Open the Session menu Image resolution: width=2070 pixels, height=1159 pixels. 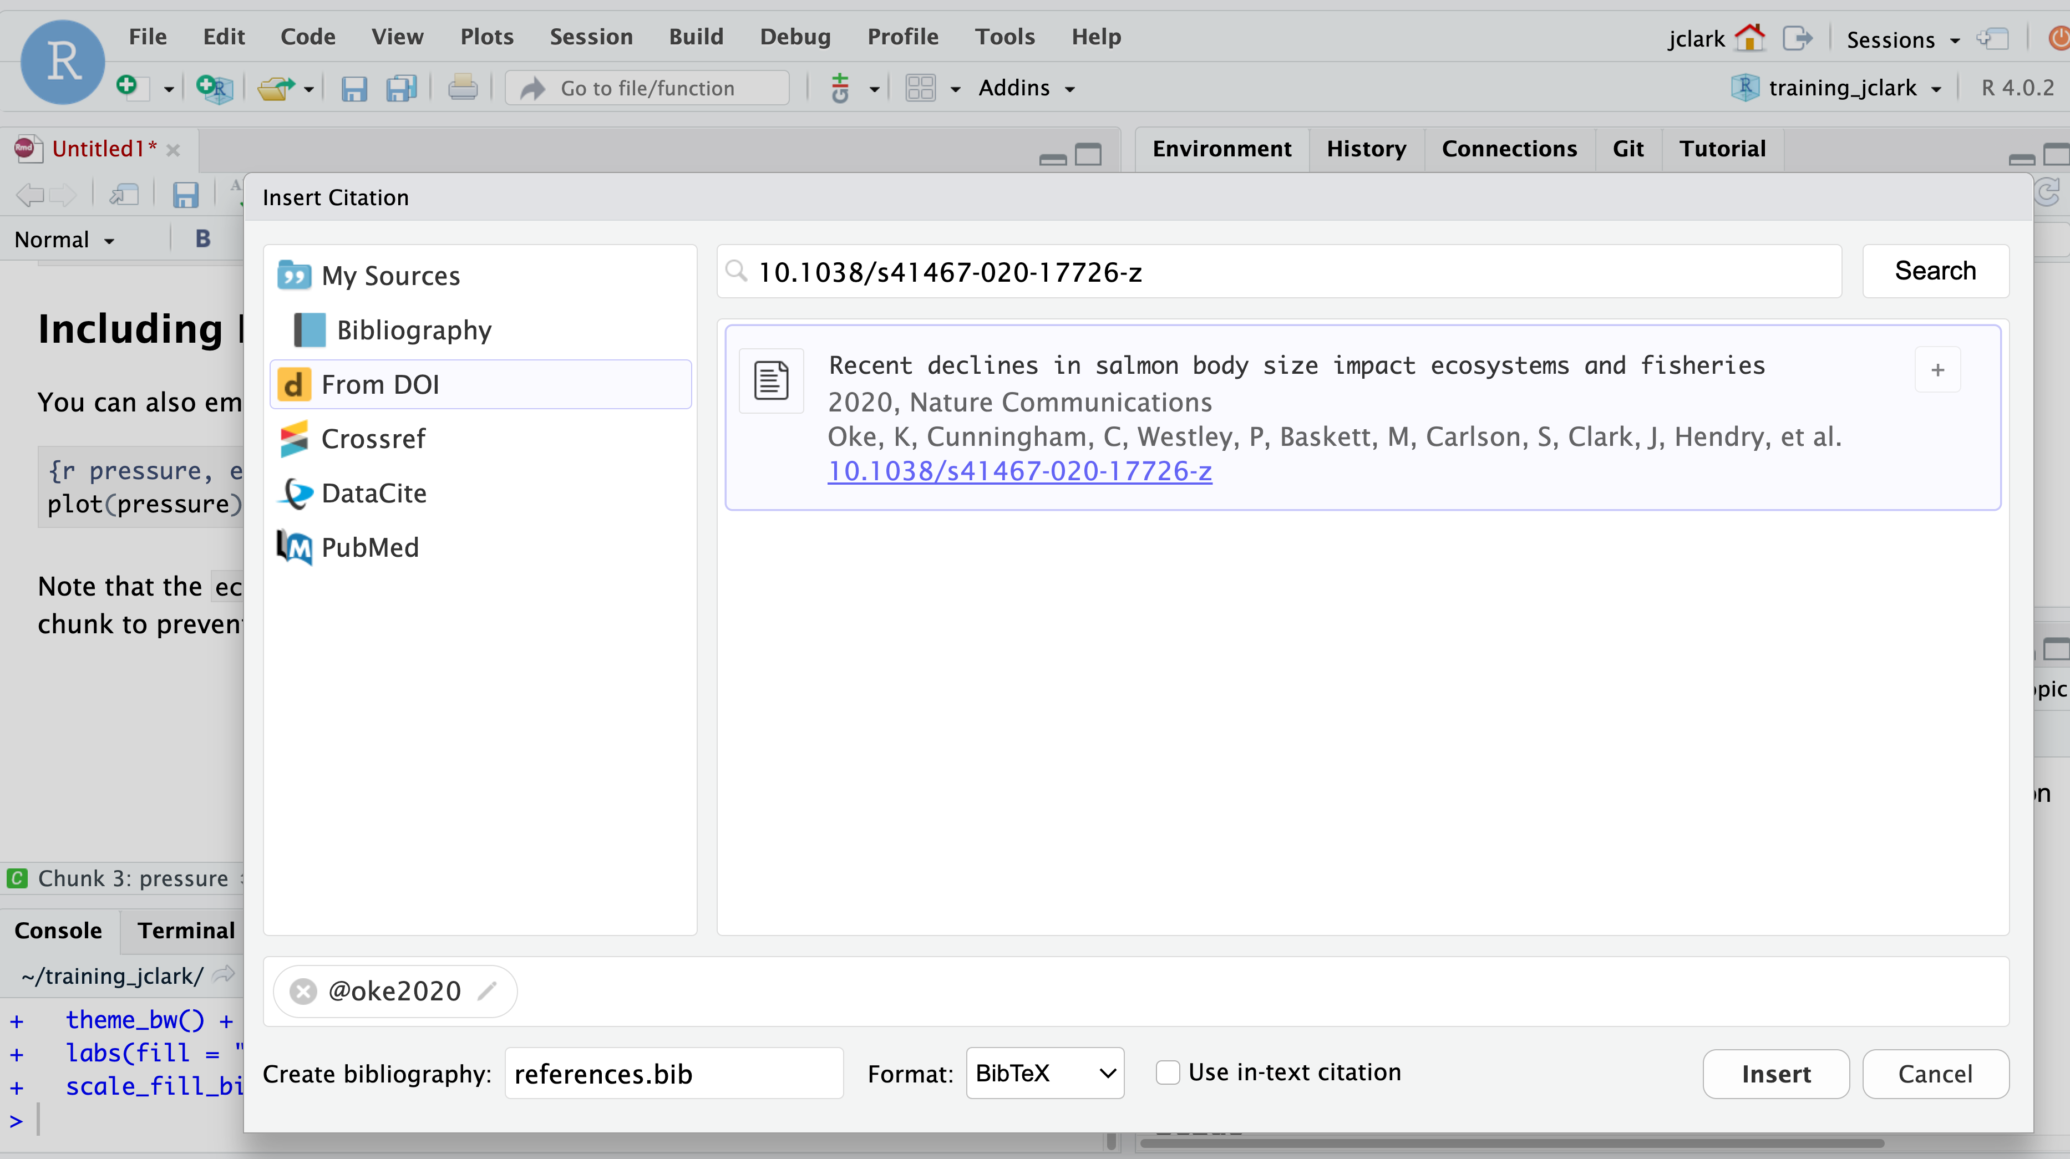pos(591,37)
